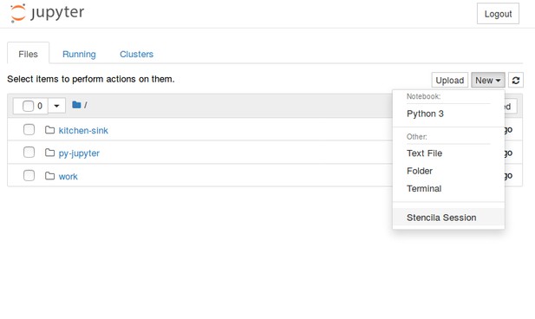This screenshot has width=535, height=319.
Task: Click the root folder breadcrumb icon
Action: pos(76,105)
